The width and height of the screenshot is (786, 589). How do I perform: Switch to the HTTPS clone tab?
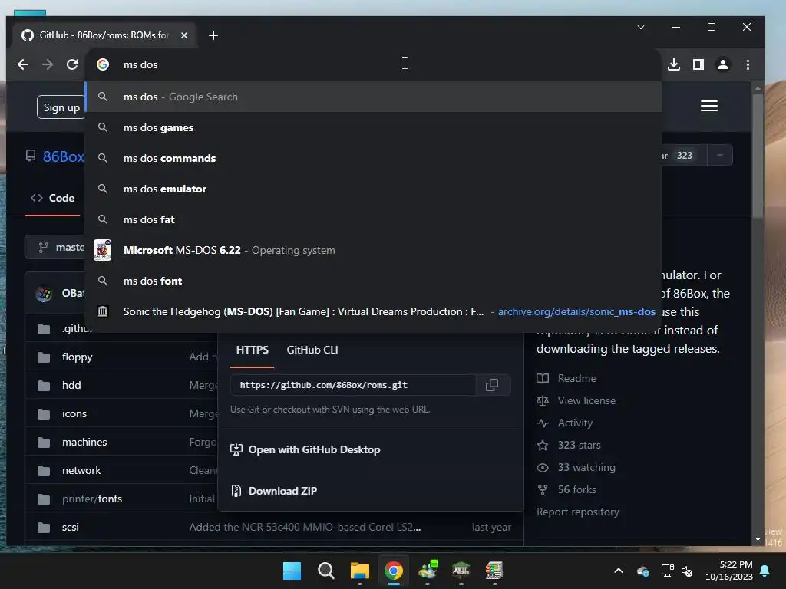tap(252, 350)
